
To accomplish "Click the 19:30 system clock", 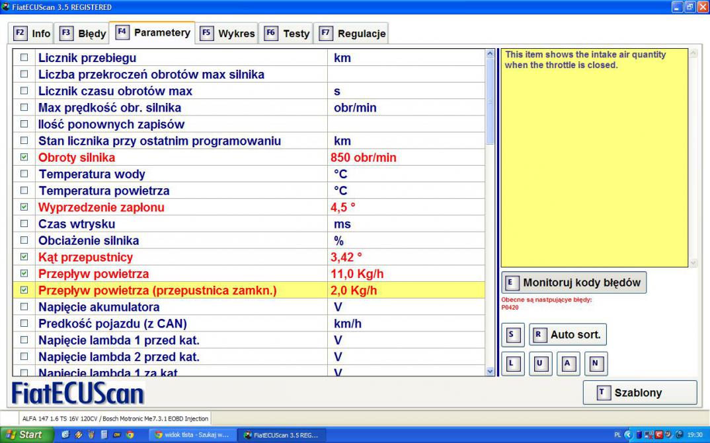I will click(695, 435).
